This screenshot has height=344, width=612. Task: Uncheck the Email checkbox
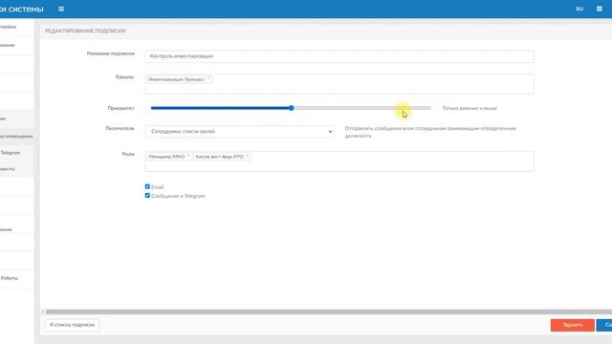[x=147, y=187]
